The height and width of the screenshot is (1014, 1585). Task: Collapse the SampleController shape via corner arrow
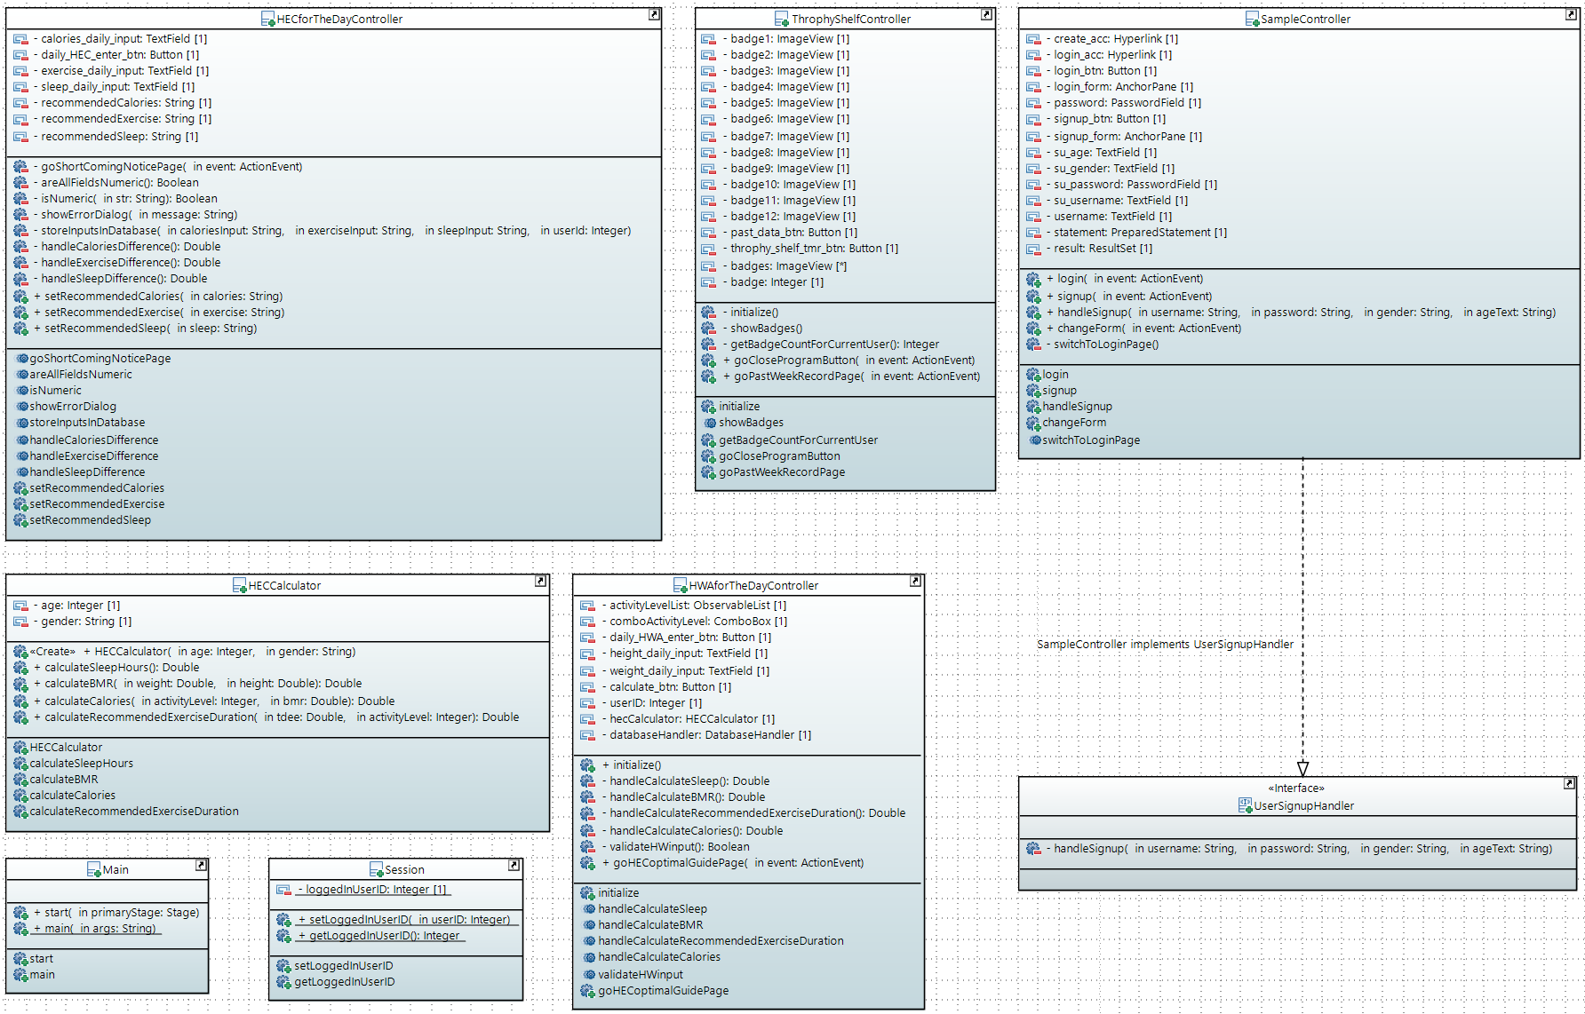pos(1571,15)
